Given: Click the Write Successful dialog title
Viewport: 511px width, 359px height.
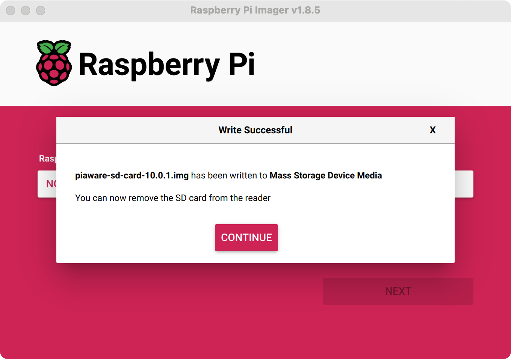Looking at the screenshot, I should point(255,130).
